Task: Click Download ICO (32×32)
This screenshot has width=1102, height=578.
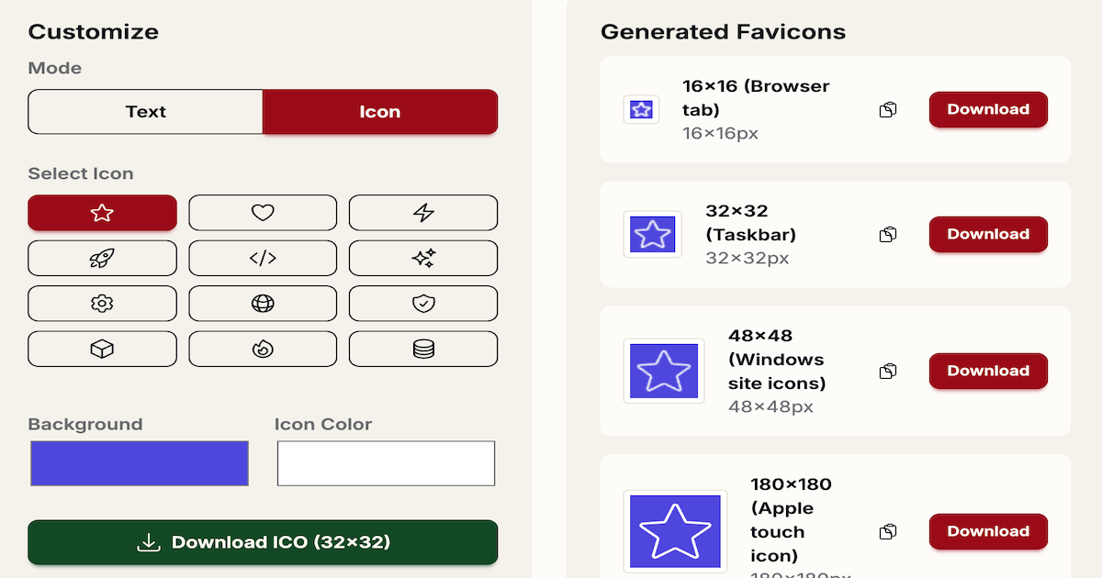Action: coord(263,543)
